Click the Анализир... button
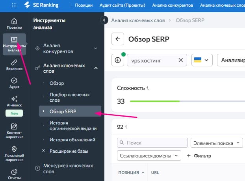The image size is (245, 181). click(231, 60)
